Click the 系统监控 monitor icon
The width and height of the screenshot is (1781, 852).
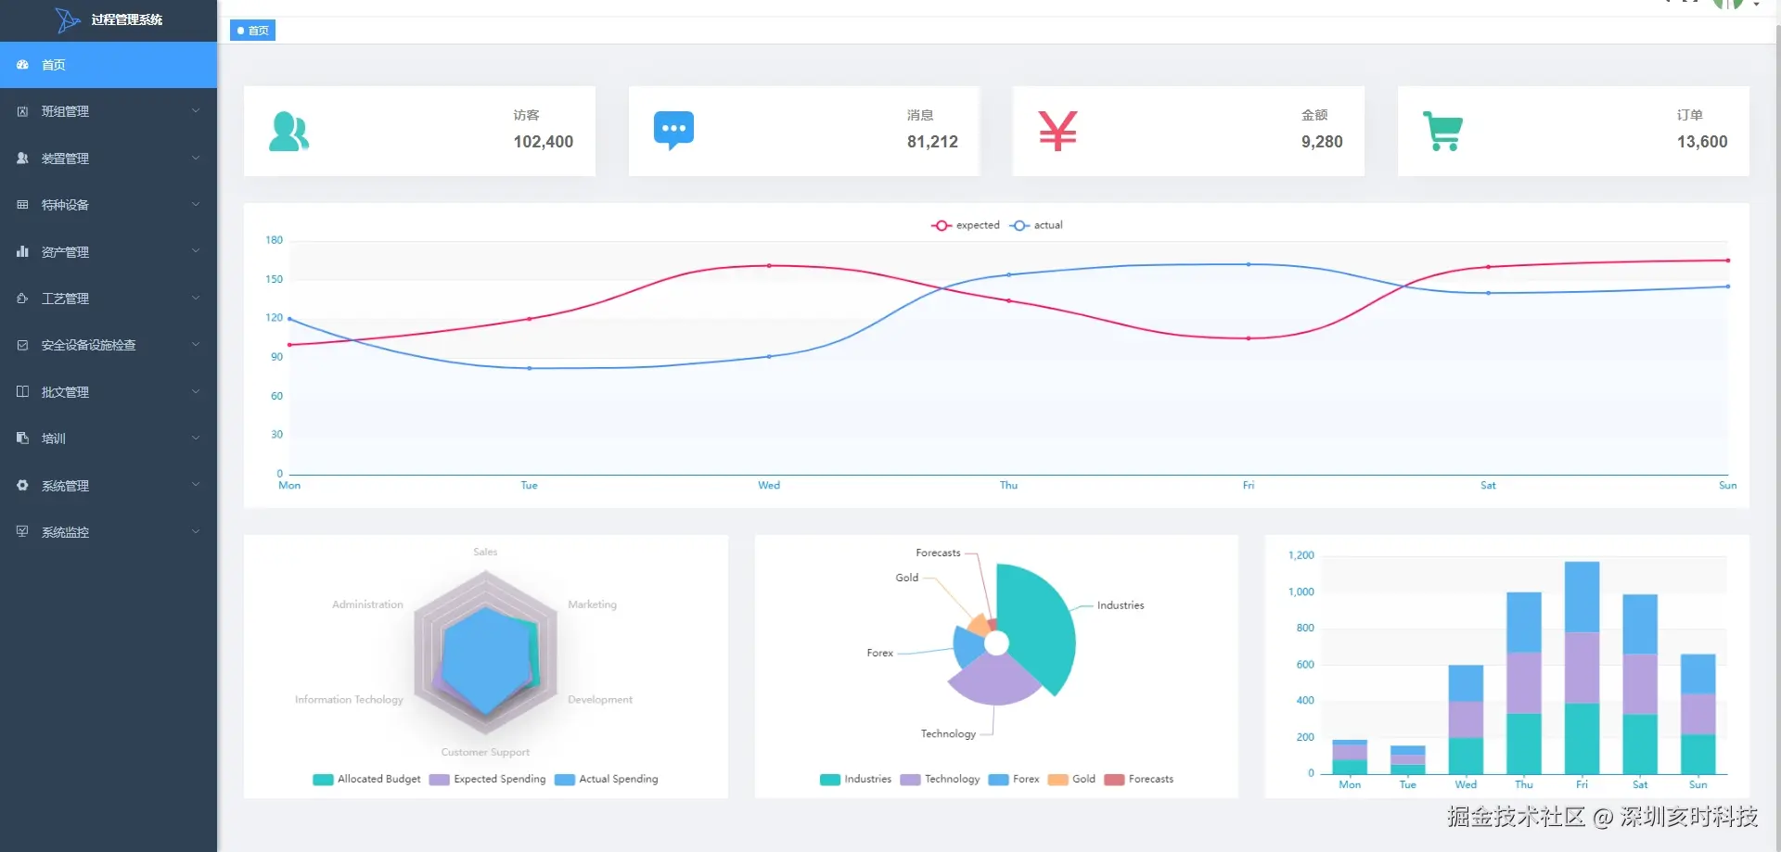22,532
